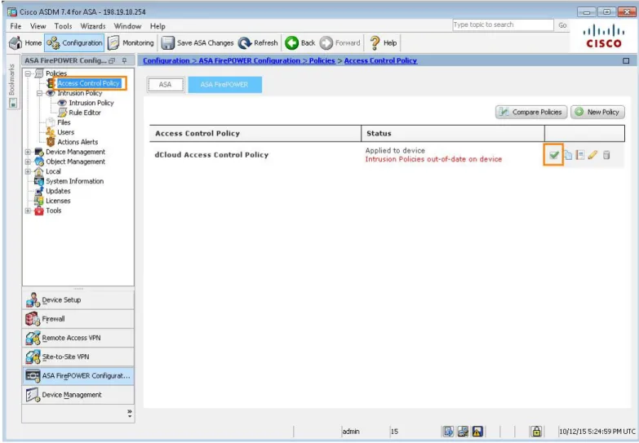
Task: Click dCloud Access Control Policy name
Action: pyautogui.click(x=211, y=155)
